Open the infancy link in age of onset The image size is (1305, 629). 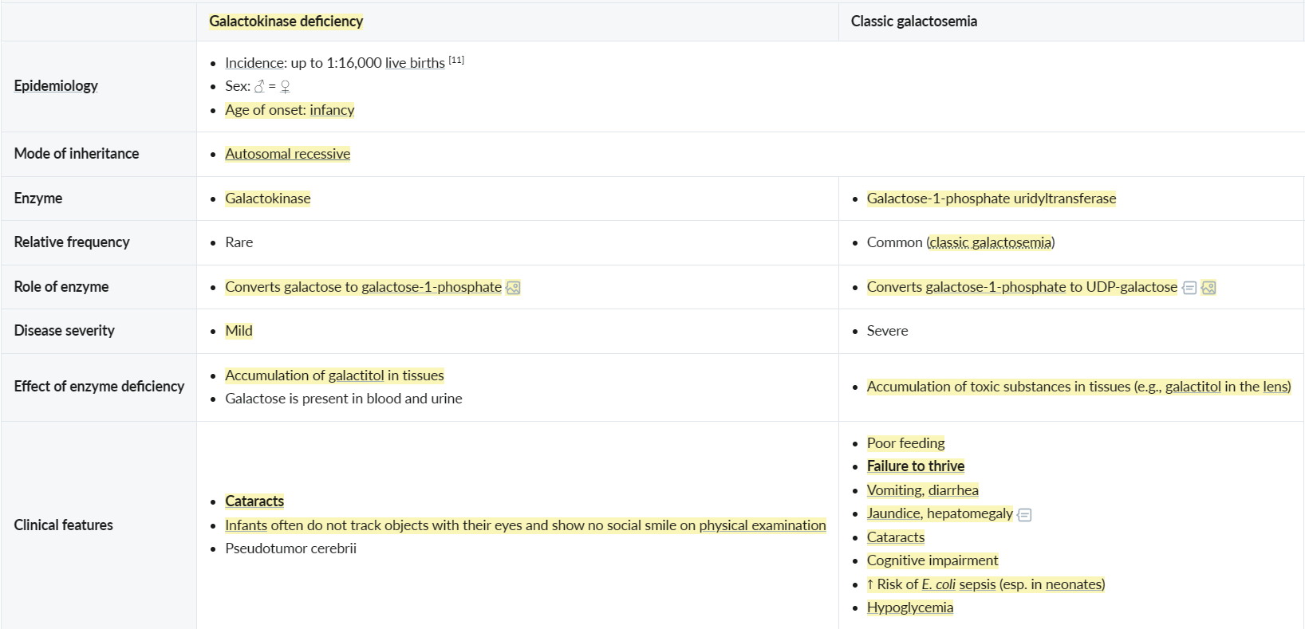(x=332, y=110)
